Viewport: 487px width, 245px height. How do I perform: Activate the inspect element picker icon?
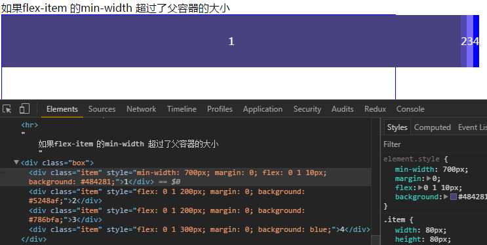coord(7,109)
